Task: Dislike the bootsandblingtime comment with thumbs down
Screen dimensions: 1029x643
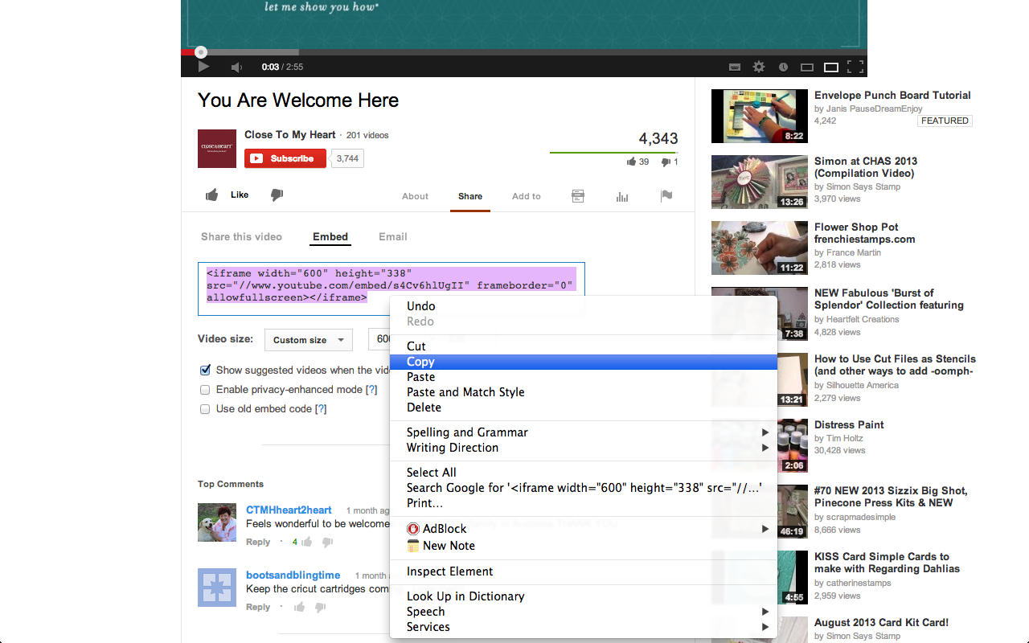Action: coord(320,608)
